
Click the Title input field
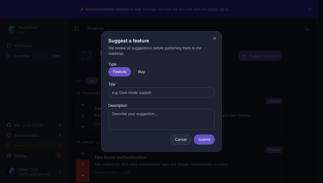161,92
